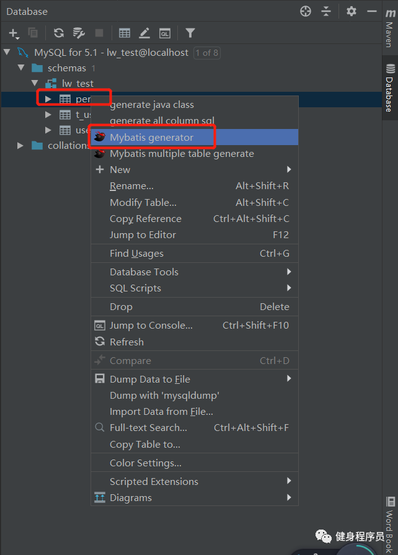Open Database panel settings gear

pyautogui.click(x=352, y=11)
